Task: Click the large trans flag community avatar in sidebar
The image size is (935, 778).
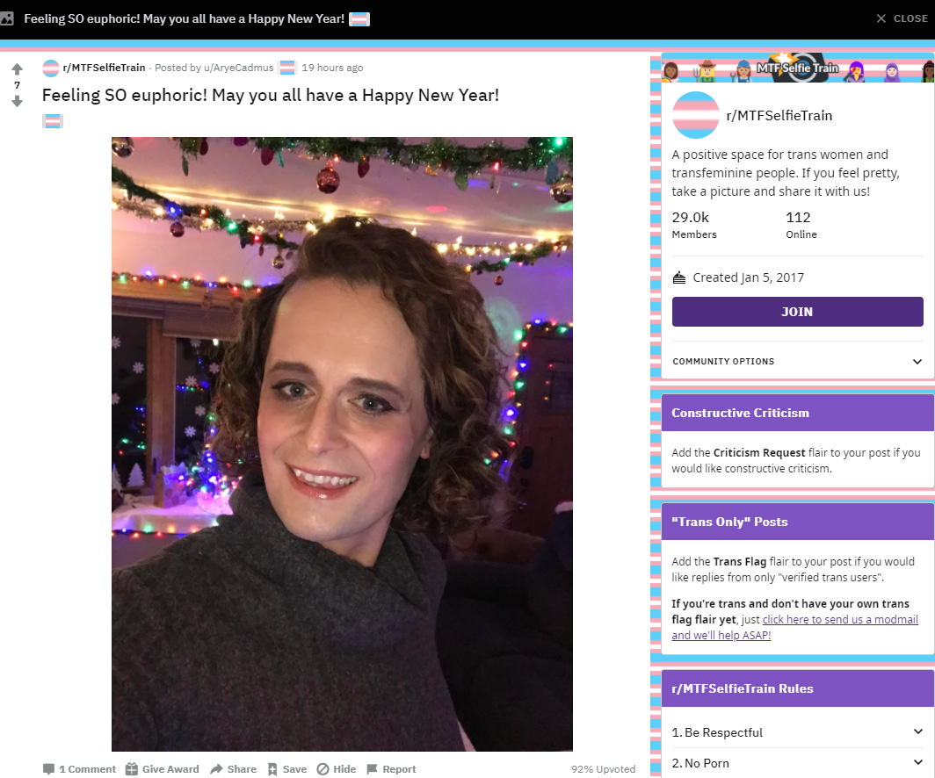Action: (695, 115)
